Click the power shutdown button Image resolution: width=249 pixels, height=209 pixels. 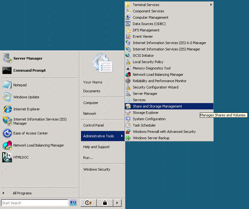point(88,203)
